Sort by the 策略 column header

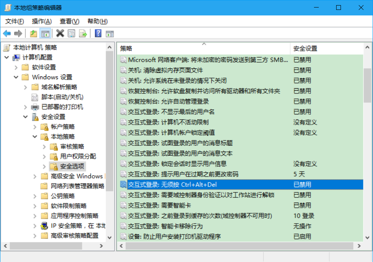pos(204,49)
